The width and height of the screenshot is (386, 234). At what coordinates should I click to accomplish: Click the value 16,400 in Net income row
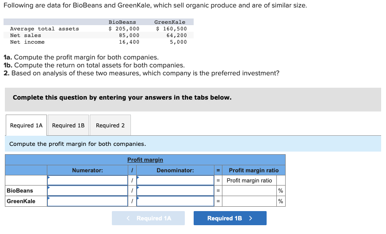[129, 42]
